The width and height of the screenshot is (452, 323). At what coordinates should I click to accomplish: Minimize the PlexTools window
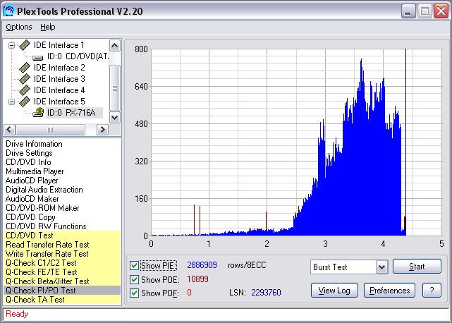(408, 11)
